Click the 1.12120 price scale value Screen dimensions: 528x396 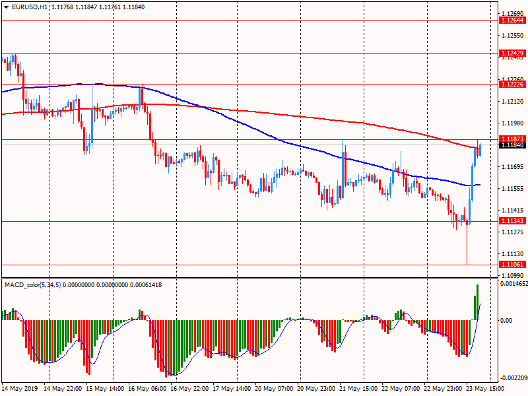pyautogui.click(x=513, y=102)
